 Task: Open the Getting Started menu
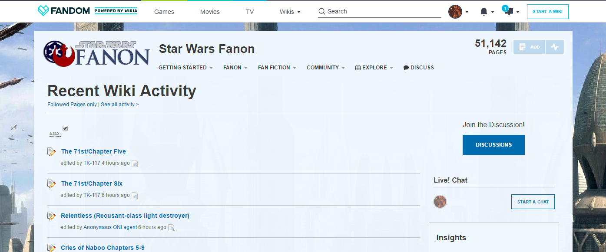(185, 68)
